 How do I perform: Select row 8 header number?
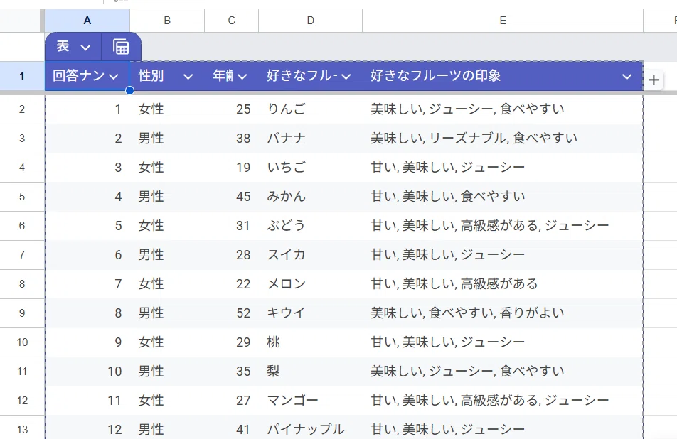click(x=21, y=284)
